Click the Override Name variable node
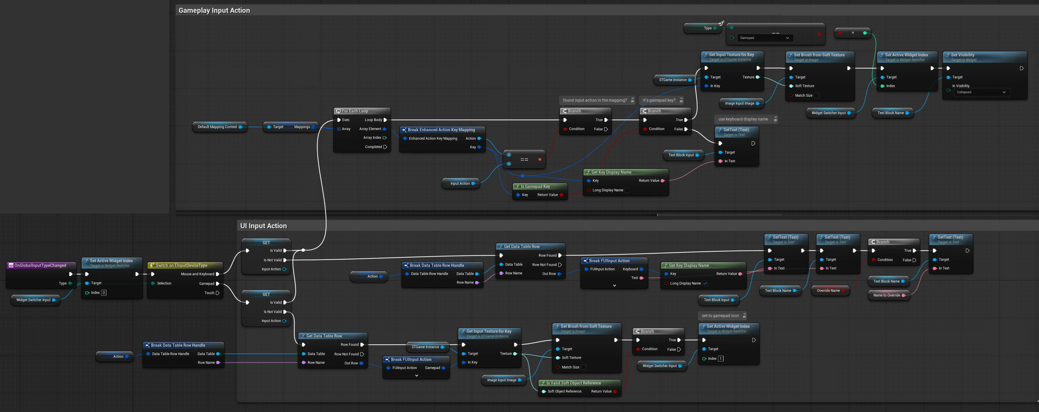This screenshot has width=1039, height=412. (828, 291)
